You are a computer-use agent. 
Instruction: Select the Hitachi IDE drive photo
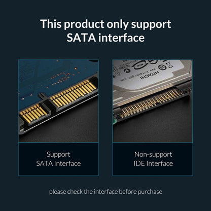click(153, 101)
